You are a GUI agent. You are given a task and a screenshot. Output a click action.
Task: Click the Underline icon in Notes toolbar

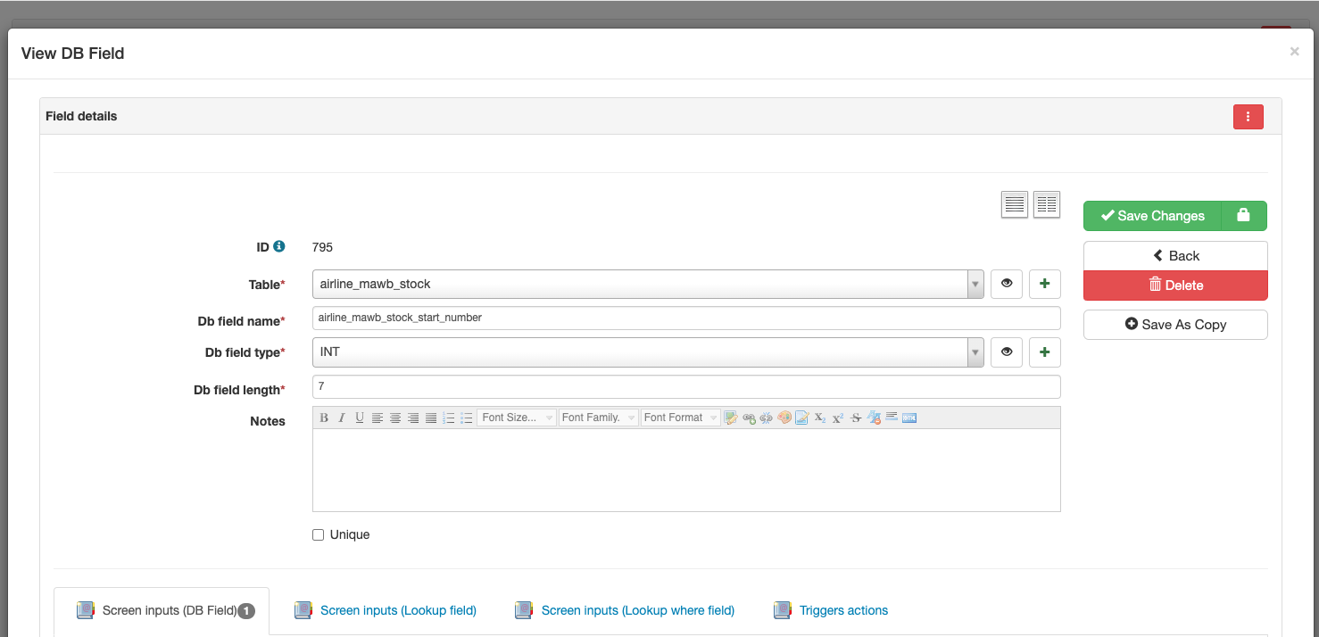click(360, 418)
